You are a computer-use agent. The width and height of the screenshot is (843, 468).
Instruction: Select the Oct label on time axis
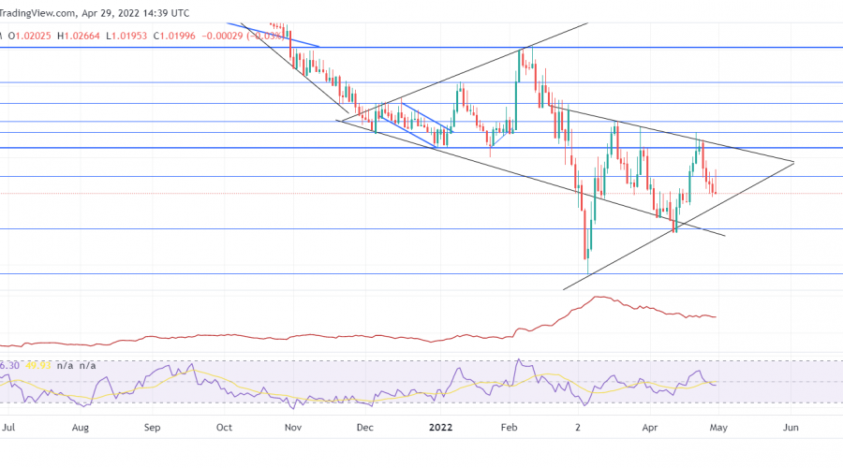224,428
